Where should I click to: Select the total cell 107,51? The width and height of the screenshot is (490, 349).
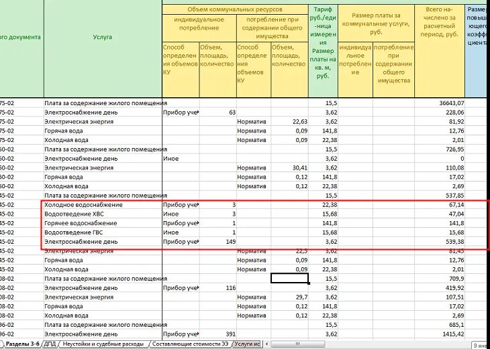tap(440, 297)
